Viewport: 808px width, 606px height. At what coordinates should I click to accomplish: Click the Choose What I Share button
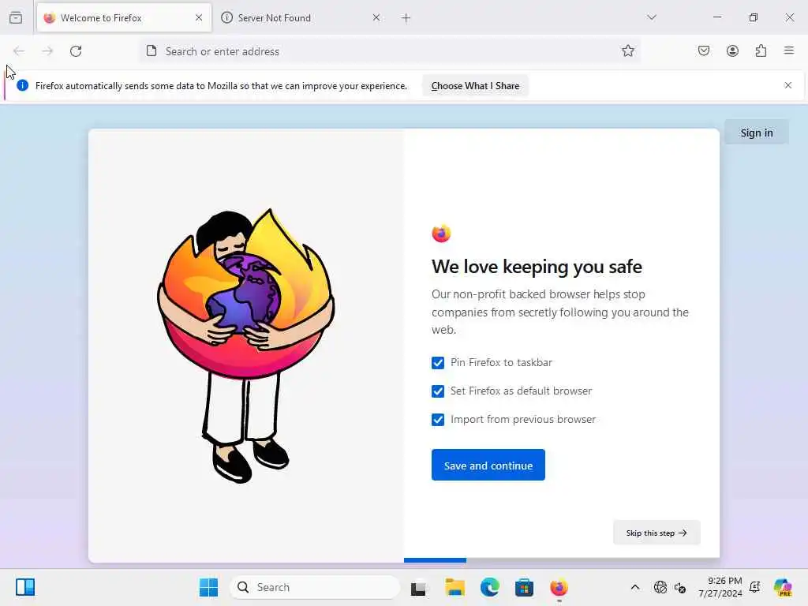(x=475, y=86)
